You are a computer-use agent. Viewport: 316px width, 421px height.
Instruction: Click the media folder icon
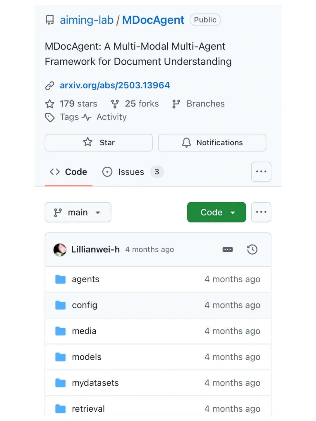(61, 331)
